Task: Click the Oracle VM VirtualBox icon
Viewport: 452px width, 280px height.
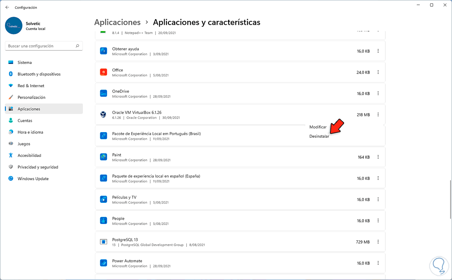Action: 103,114
